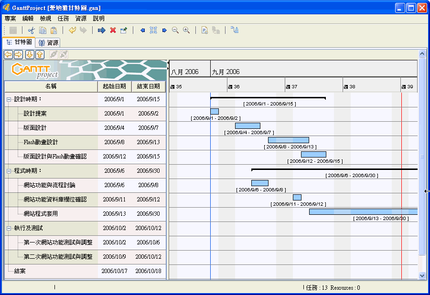
Task: Open the 資源 menu in menu bar
Action: click(x=81, y=18)
